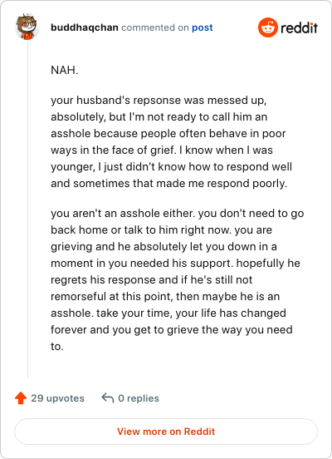Click the line "and sometimes that made me respond poorly"
This screenshot has width=332, height=459.
pos(169,184)
